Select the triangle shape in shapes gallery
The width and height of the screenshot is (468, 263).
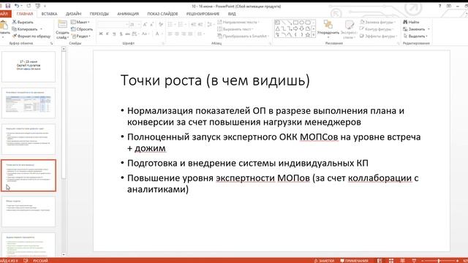[278, 28]
